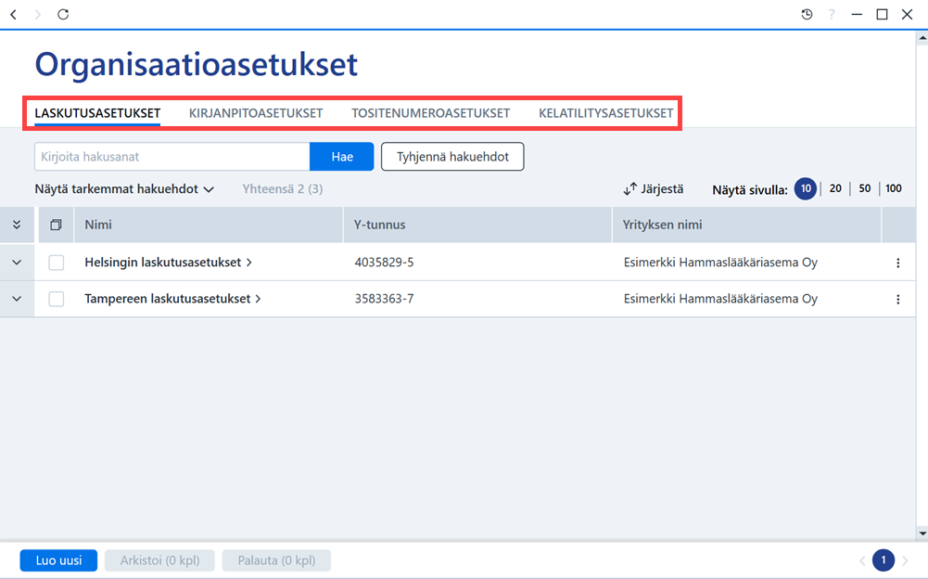
Task: Click Tyhjennä hakuehdot button
Action: tap(452, 157)
